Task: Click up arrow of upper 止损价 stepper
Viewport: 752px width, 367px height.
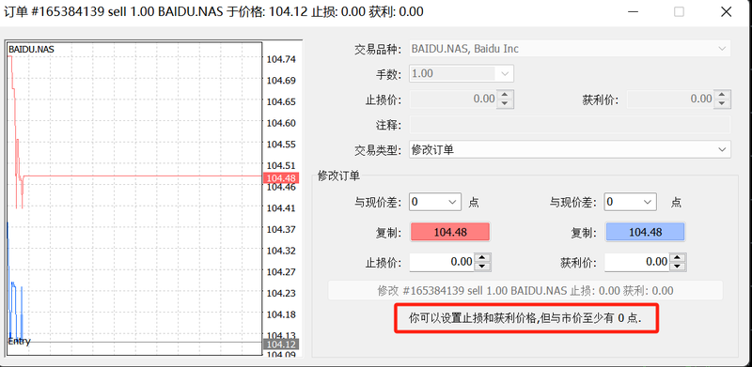Action: click(x=505, y=95)
